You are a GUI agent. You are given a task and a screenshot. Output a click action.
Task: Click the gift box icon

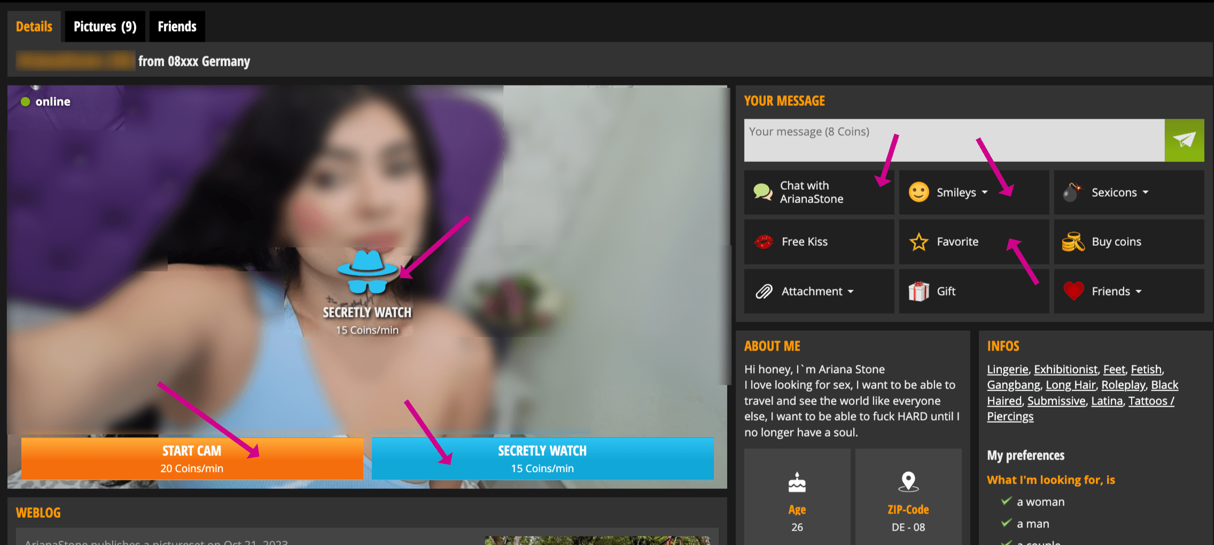[919, 291]
